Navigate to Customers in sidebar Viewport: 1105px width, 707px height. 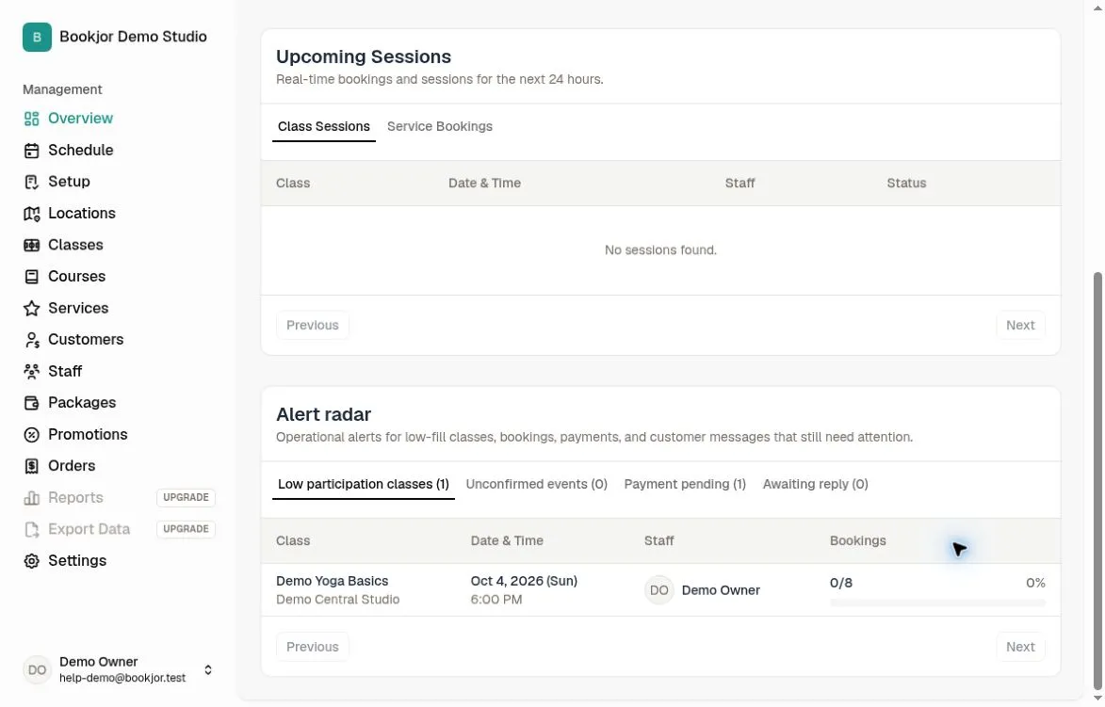[86, 340]
